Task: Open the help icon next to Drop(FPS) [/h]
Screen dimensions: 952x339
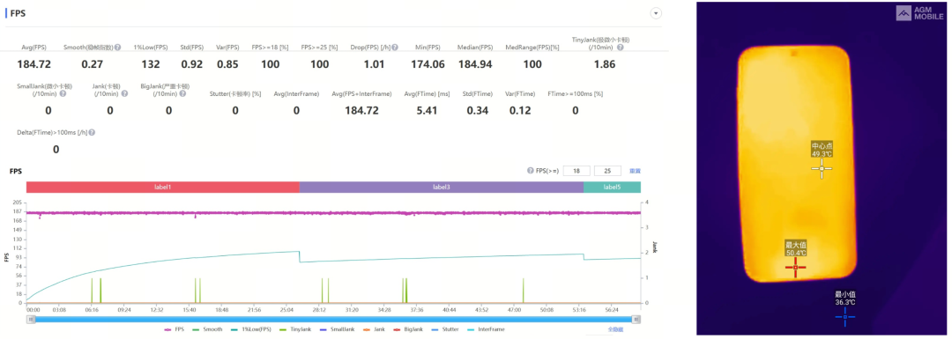Action: point(395,47)
